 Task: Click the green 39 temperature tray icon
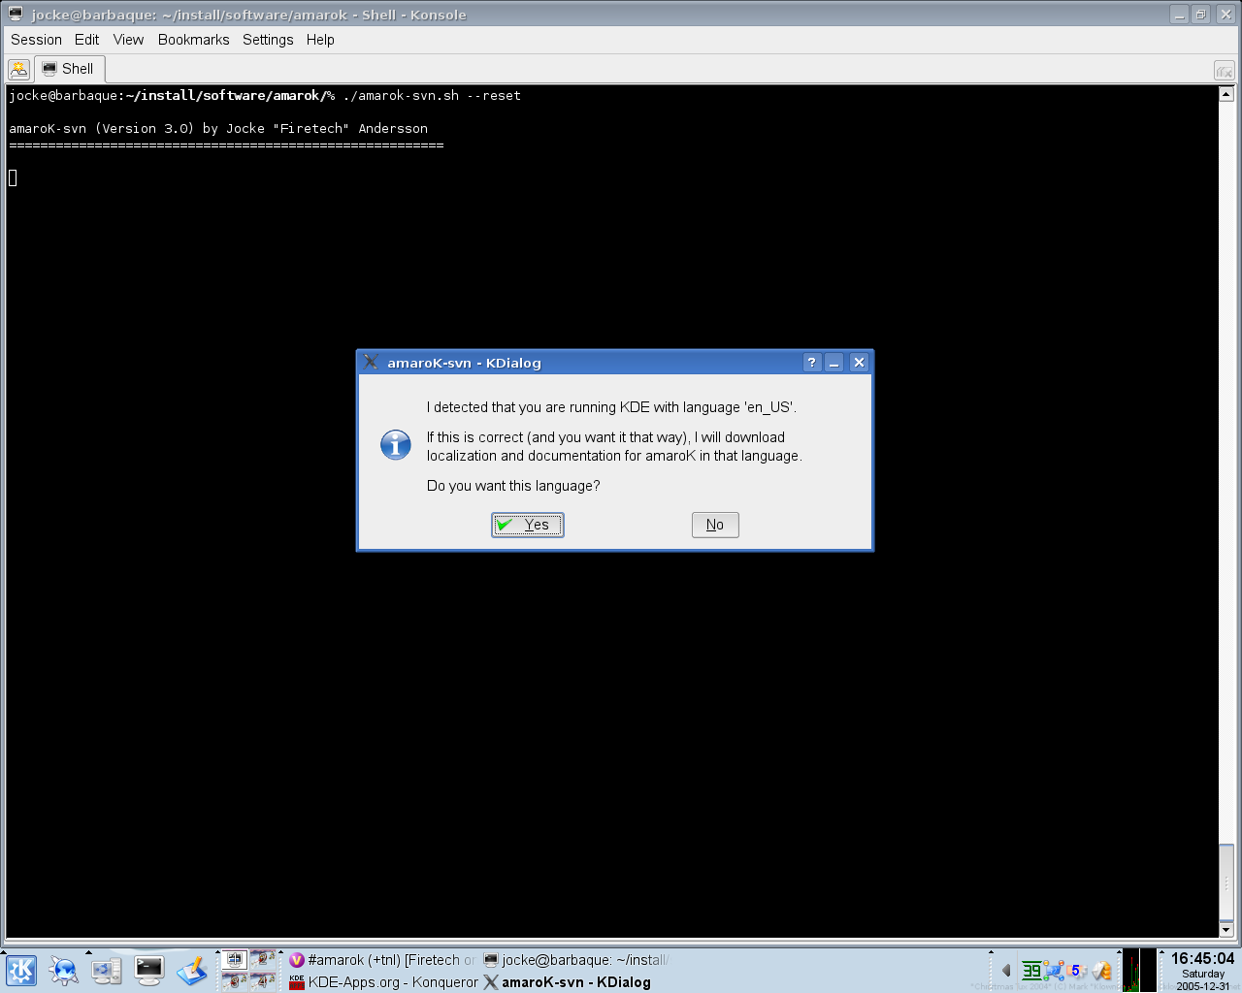(x=1031, y=971)
